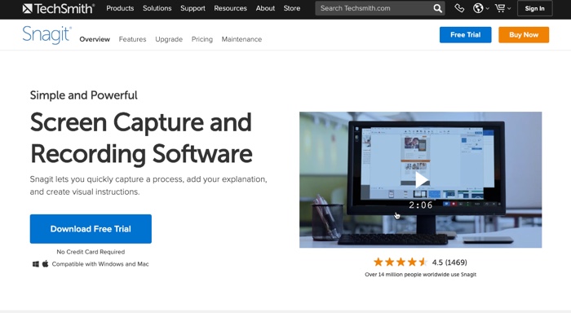Expand the cart dropdown arrow
This screenshot has width=571, height=313.
[x=509, y=9]
